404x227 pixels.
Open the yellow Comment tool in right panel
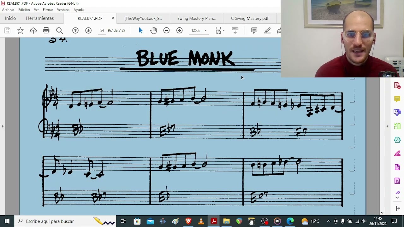click(x=397, y=99)
